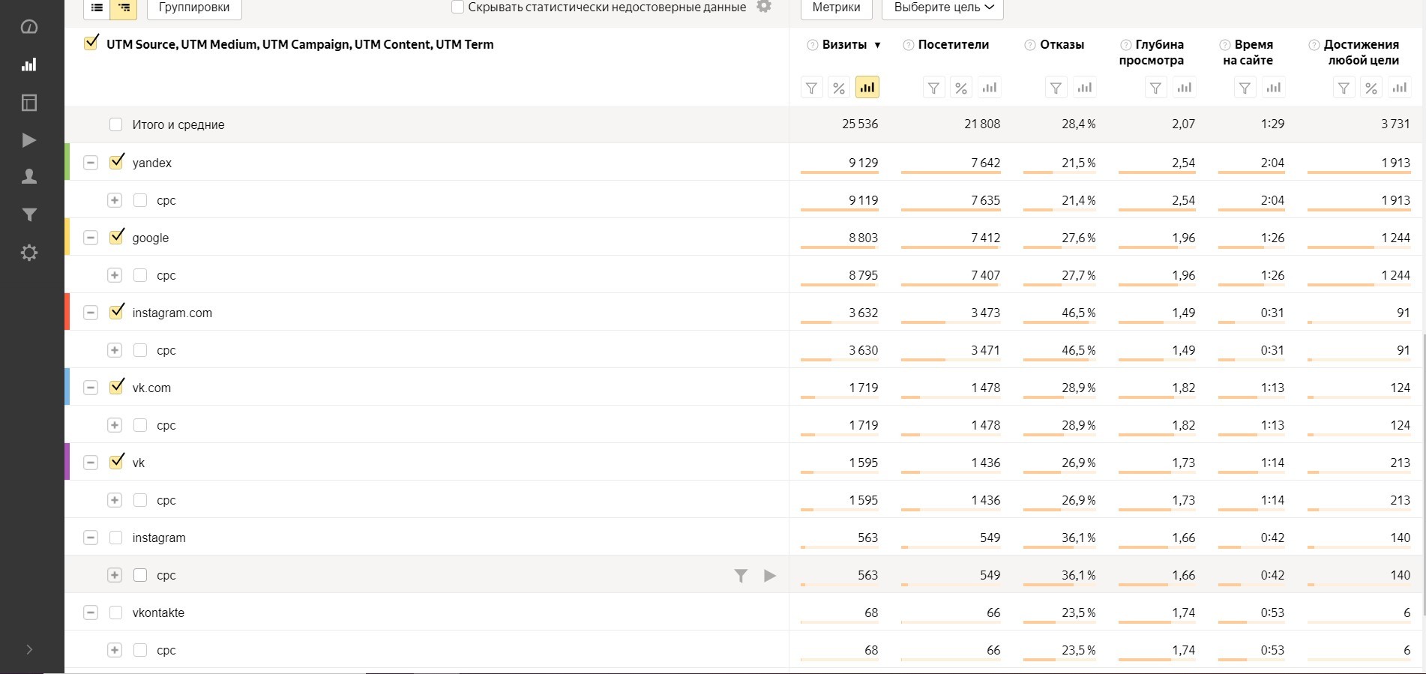Show Визиты as percent icon
The height and width of the screenshot is (674, 1426).
(x=839, y=88)
